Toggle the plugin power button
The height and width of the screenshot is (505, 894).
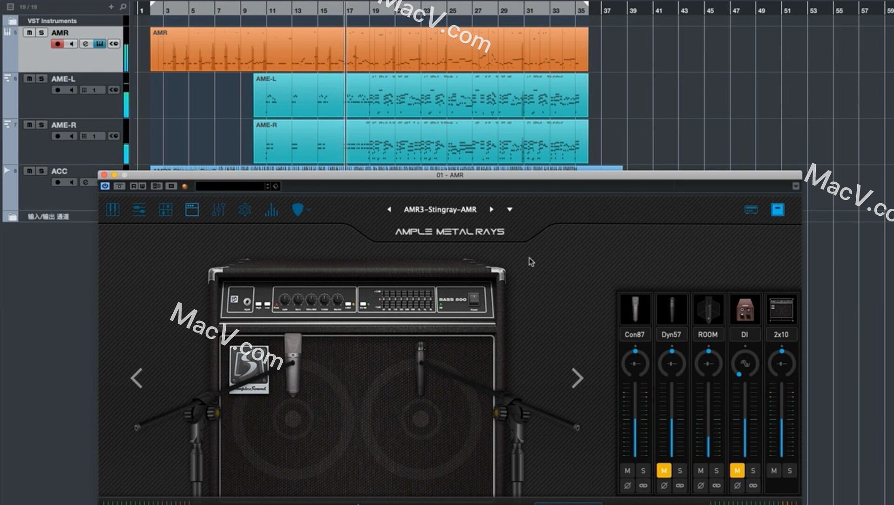[x=105, y=186]
